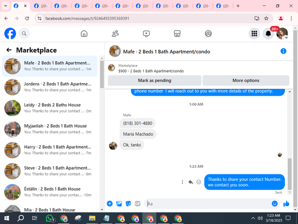Open WhatsApp from the taskbar
298x224 pixels.
coord(49,218)
